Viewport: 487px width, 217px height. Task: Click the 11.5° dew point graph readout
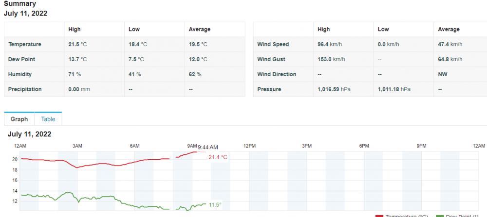pos(215,205)
